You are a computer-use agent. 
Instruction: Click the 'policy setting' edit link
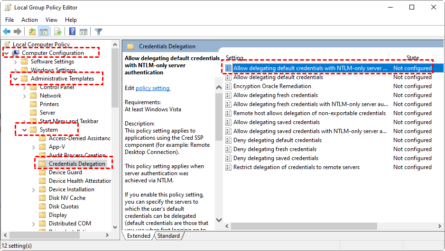pos(153,88)
